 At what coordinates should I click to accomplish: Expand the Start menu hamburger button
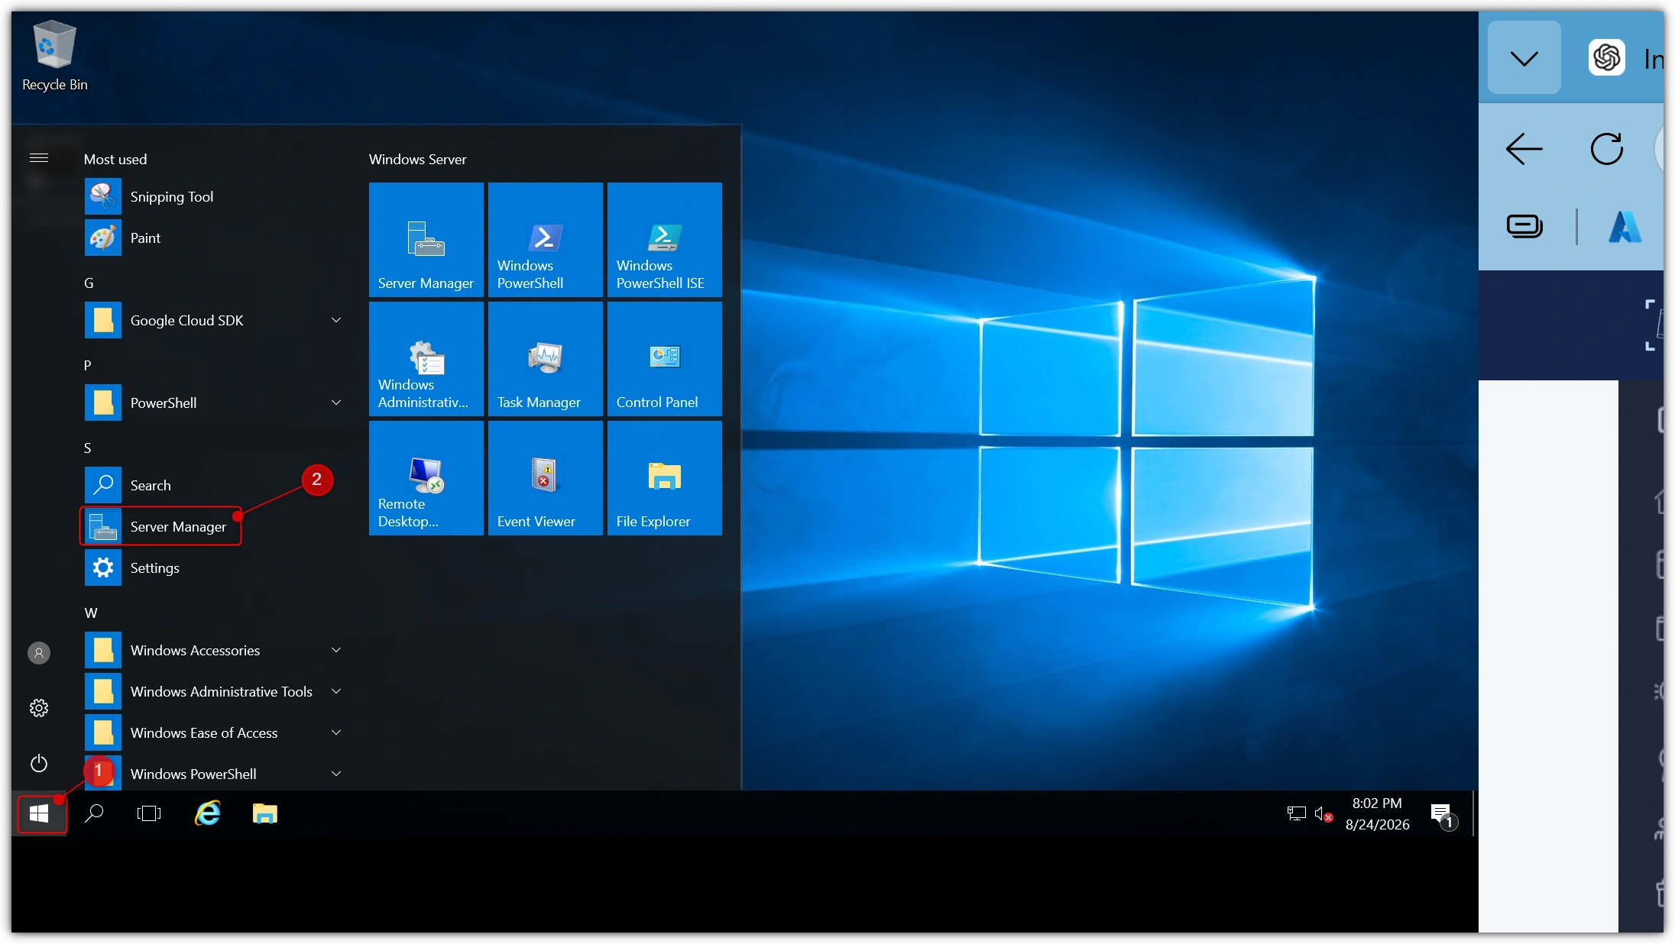pyautogui.click(x=39, y=158)
